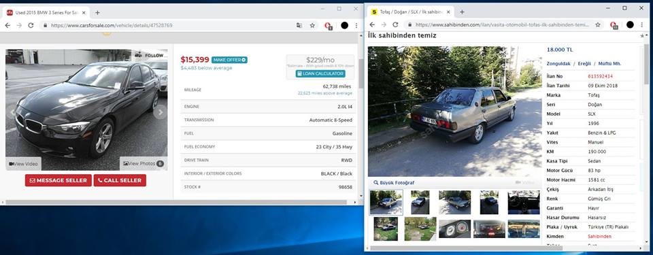Open new tab in the left browser window

pos(97,12)
